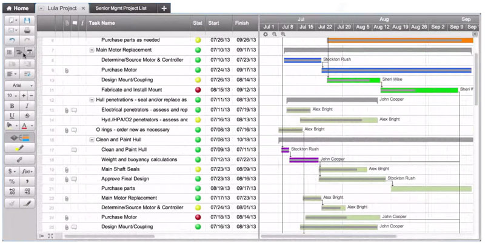Toggle bold formatting
This screenshot has height=245, width=485.
click(x=12, y=106)
